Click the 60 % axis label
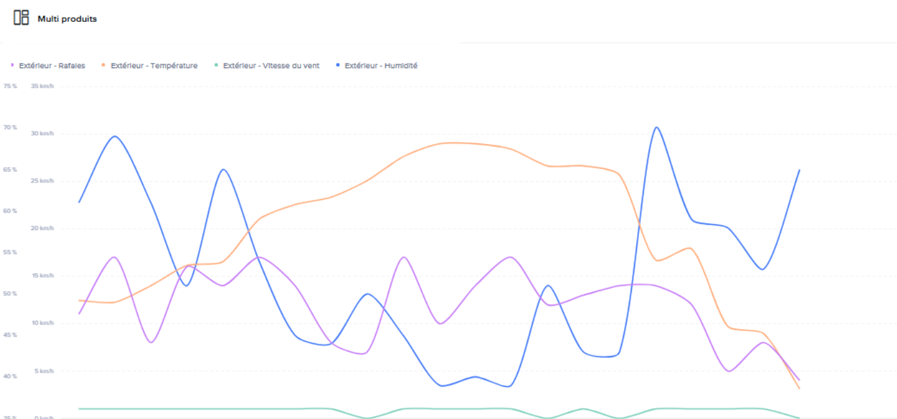The image size is (897, 419). click(10, 211)
